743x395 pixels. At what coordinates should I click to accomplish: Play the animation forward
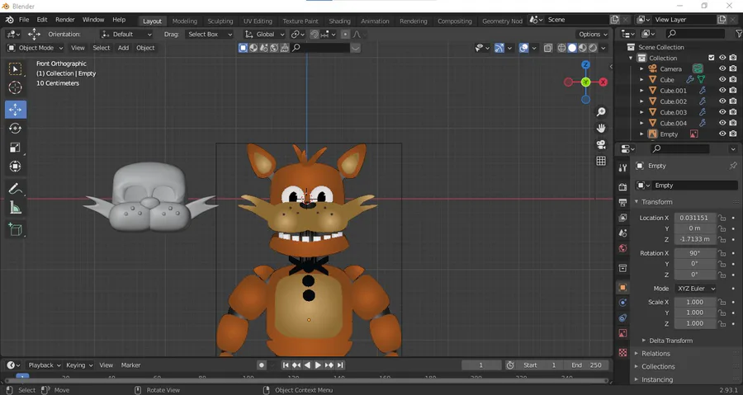tap(318, 365)
